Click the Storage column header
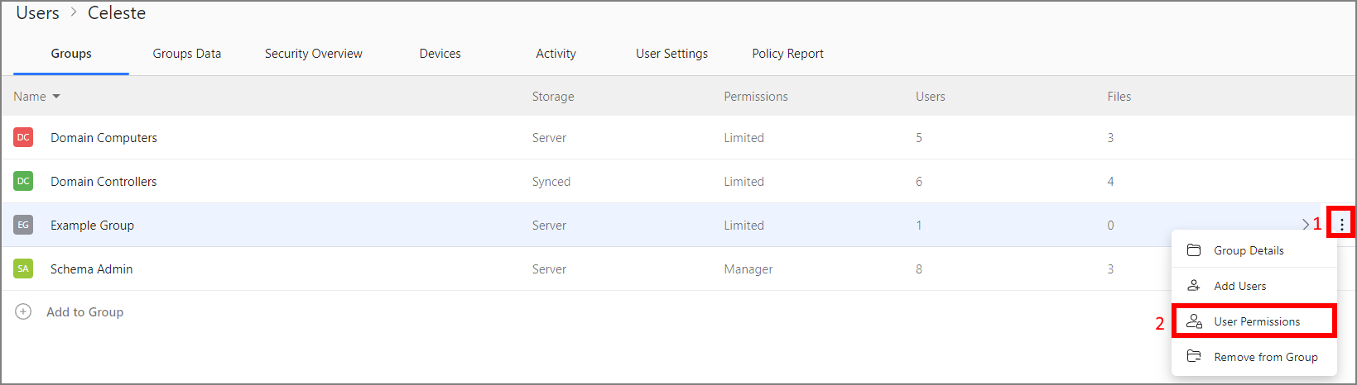Image resolution: width=1357 pixels, height=385 pixels. coord(552,97)
